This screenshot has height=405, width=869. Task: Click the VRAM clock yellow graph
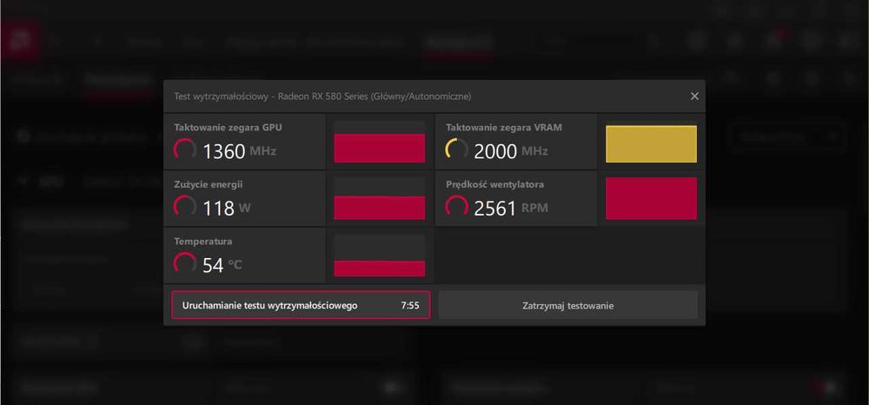point(651,143)
